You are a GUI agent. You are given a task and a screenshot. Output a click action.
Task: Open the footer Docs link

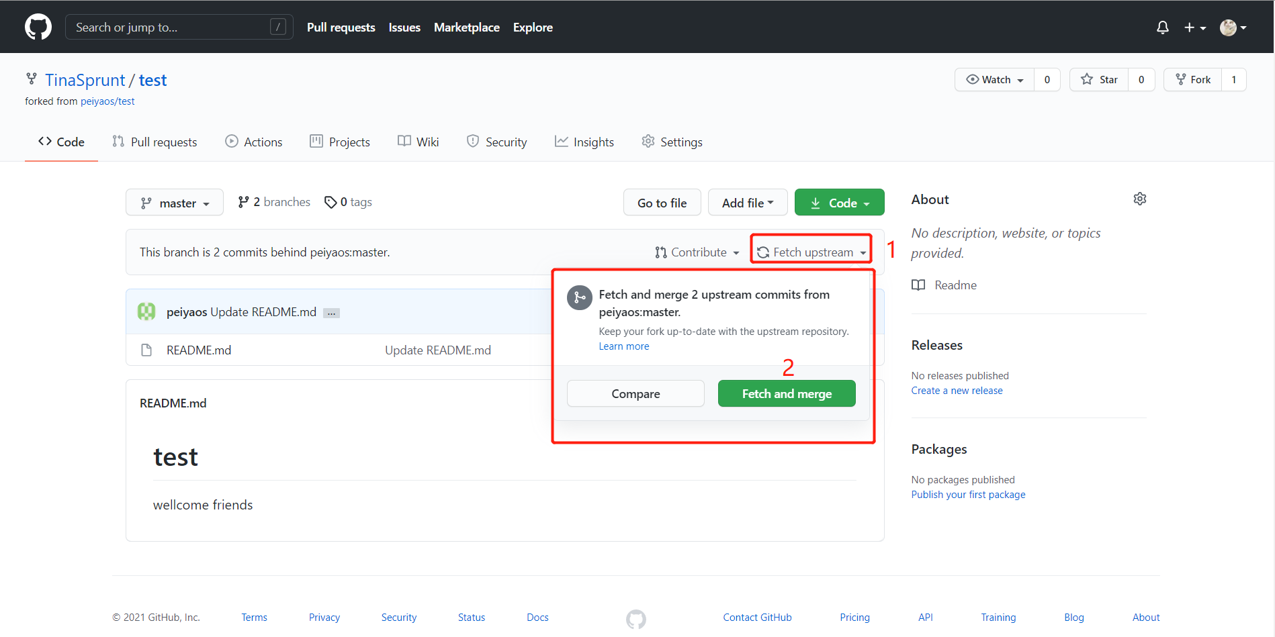(x=537, y=617)
